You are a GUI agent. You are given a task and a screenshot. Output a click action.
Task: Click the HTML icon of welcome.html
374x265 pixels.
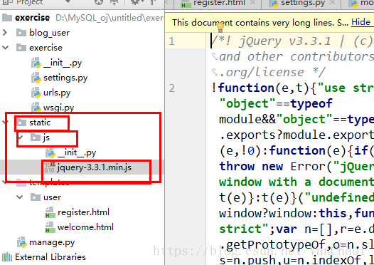[50, 227]
